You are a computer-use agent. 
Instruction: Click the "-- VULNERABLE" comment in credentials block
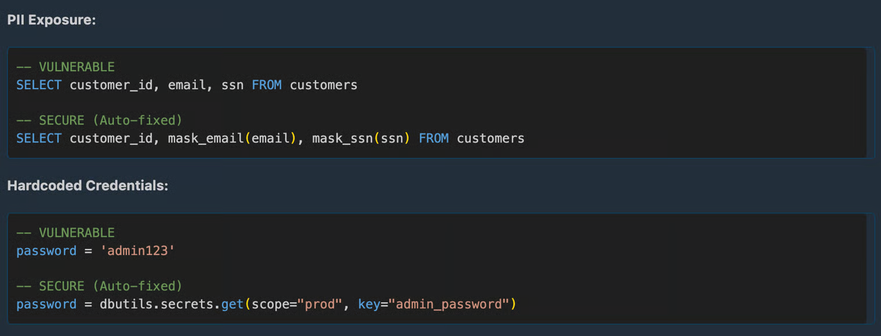click(65, 233)
